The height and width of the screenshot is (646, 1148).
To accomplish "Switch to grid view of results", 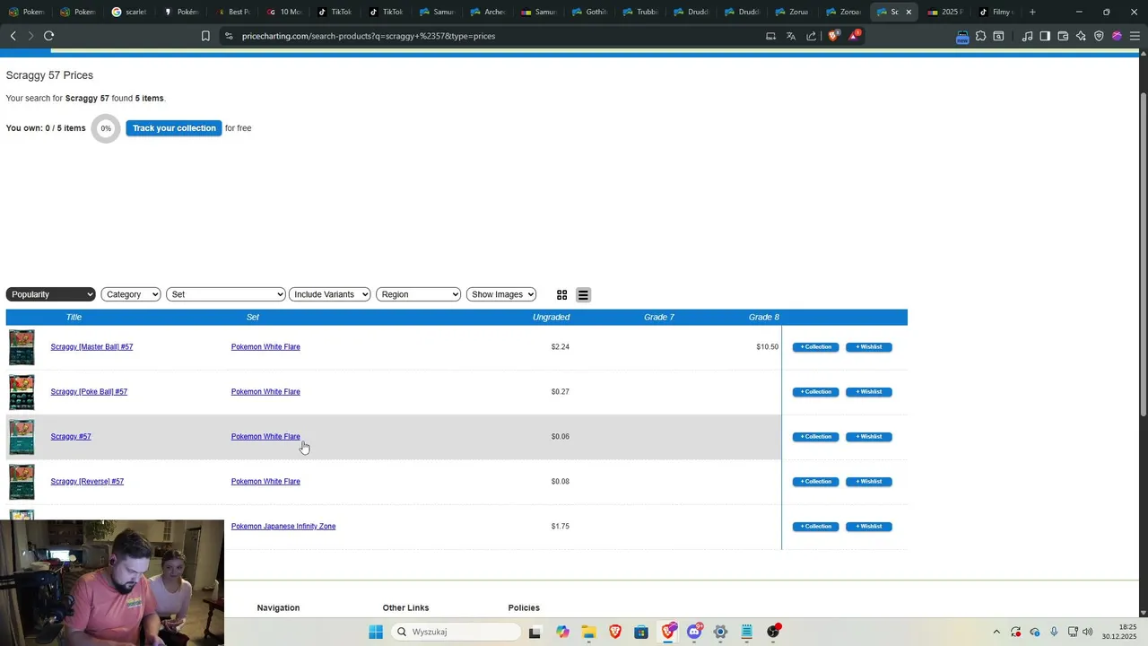I will (562, 295).
